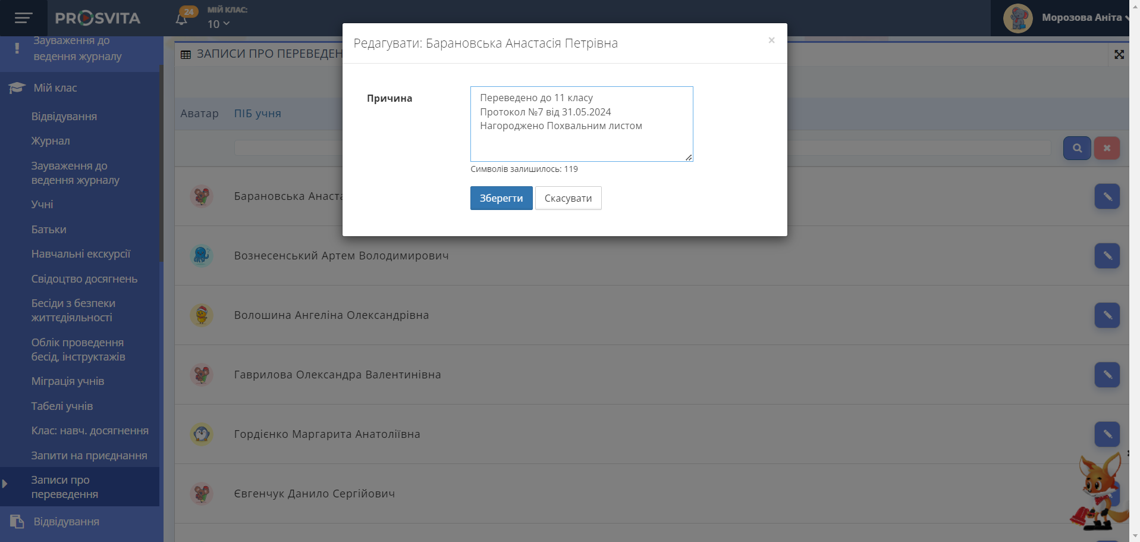Edit record for Гордієнко Маргарита Анатоліївна
This screenshot has width=1140, height=542.
click(x=1107, y=434)
